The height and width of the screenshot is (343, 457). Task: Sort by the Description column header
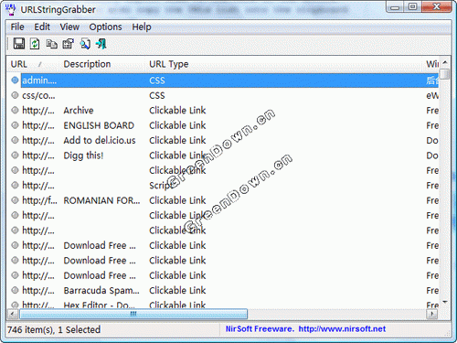click(x=101, y=64)
